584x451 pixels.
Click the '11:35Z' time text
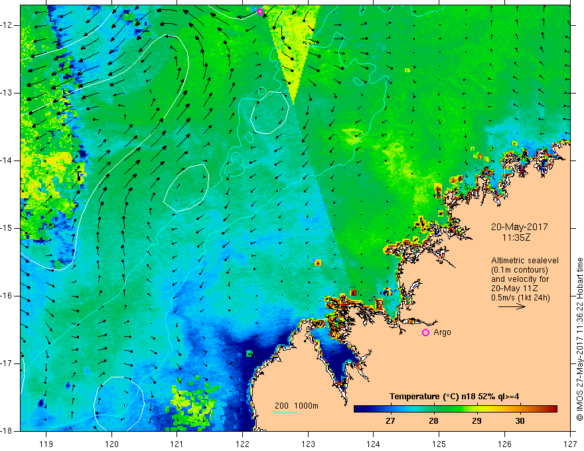[516, 237]
